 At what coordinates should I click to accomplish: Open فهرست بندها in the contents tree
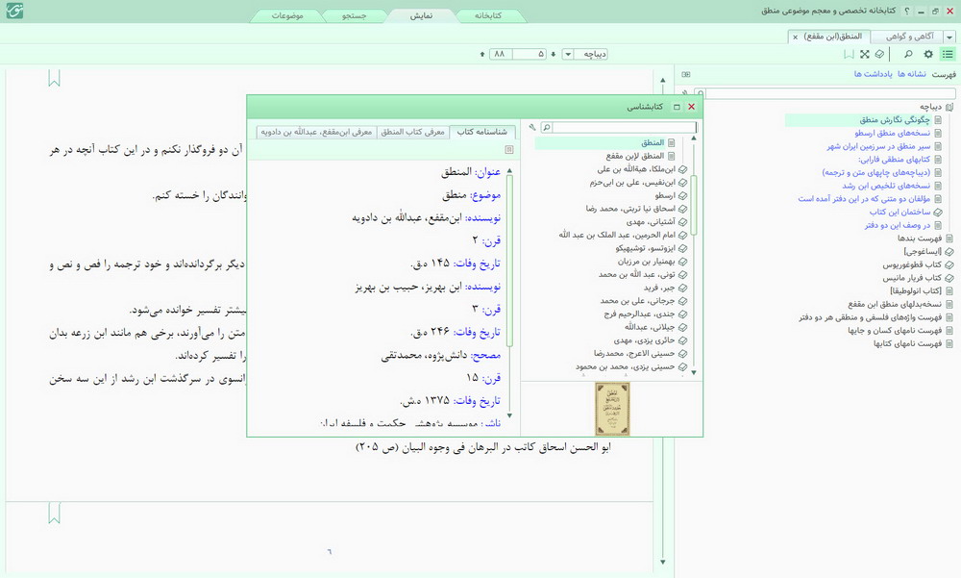[920, 239]
